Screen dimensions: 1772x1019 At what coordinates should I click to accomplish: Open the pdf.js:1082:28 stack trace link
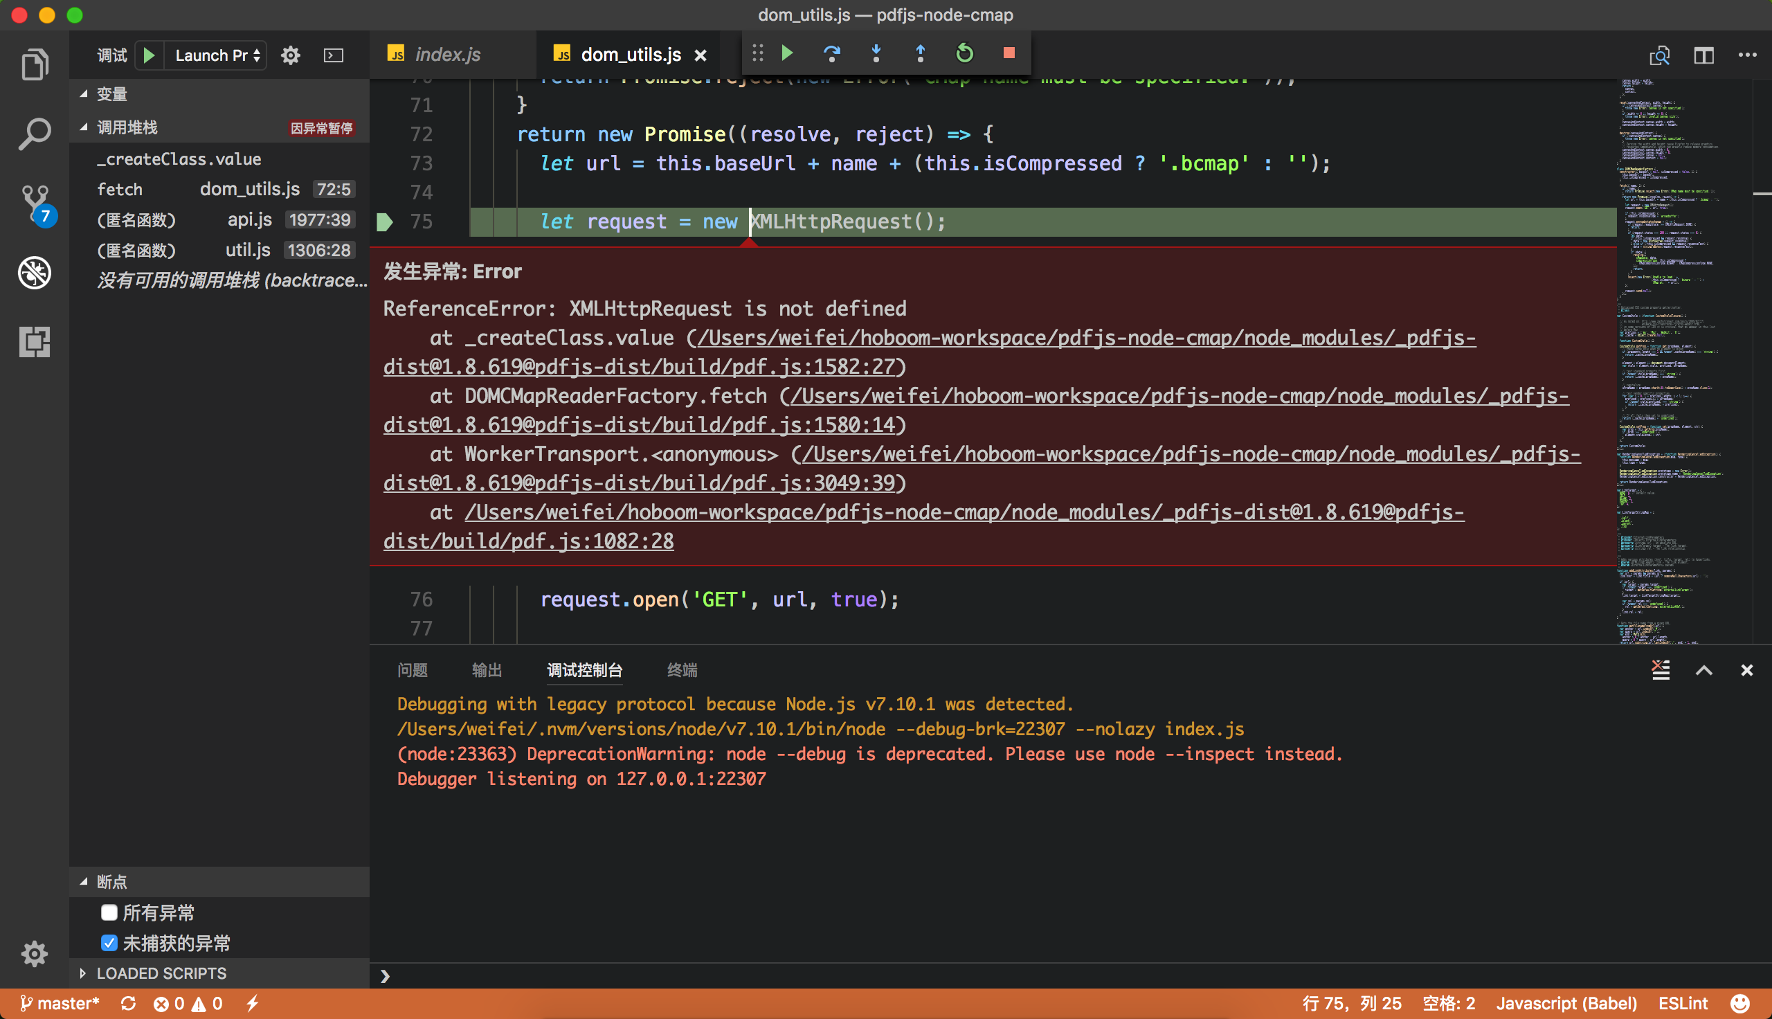(x=923, y=526)
